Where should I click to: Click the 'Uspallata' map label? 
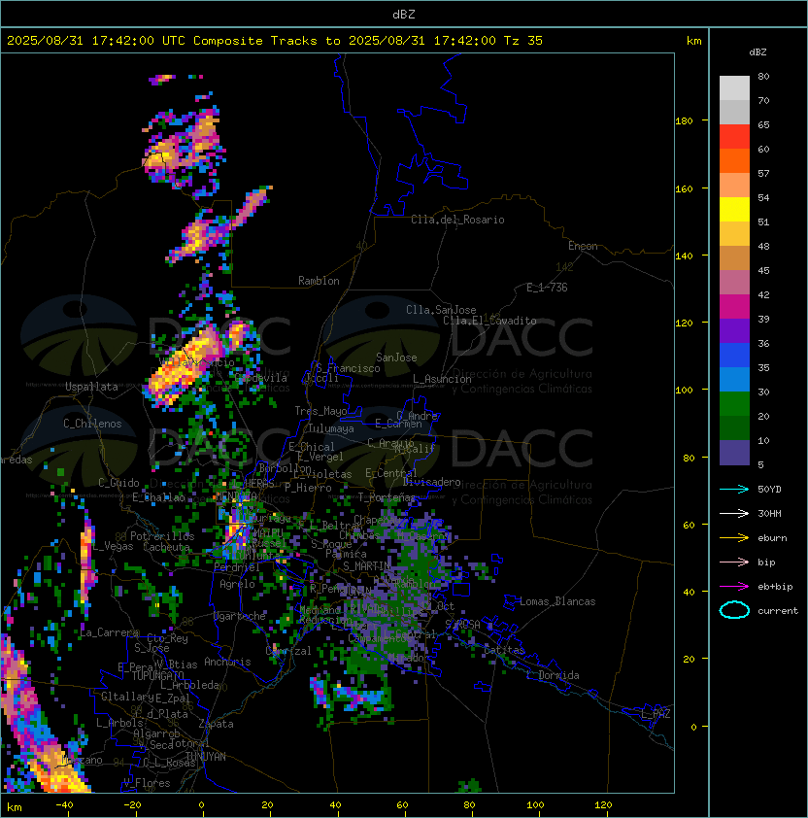click(x=91, y=387)
